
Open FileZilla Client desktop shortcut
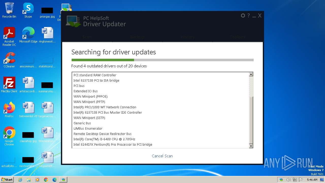[x=9, y=85]
